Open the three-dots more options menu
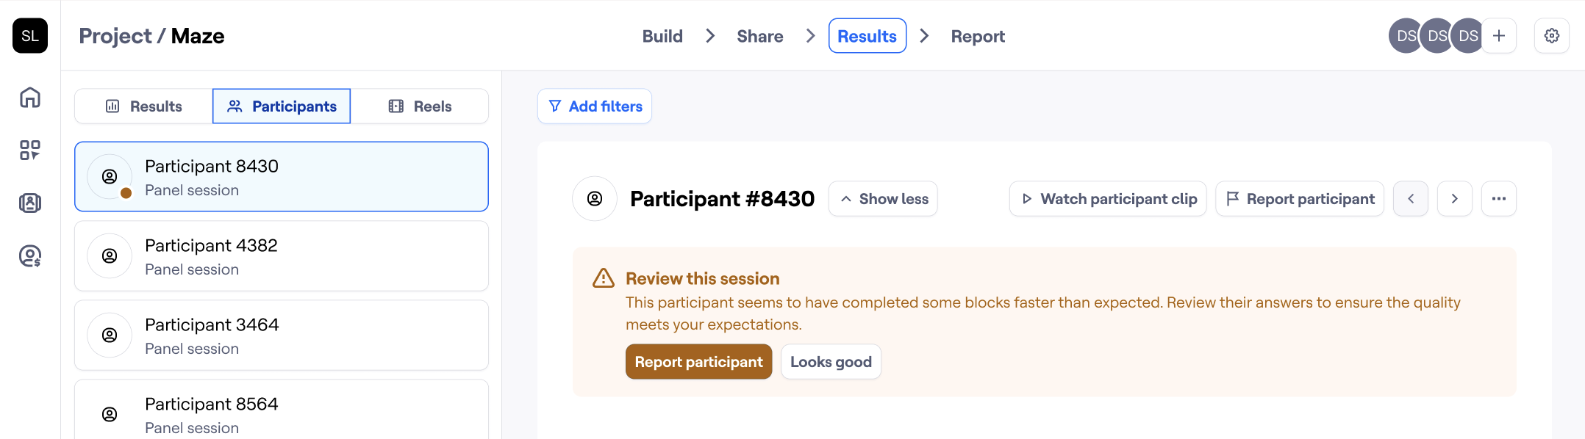1585x439 pixels. pyautogui.click(x=1498, y=199)
